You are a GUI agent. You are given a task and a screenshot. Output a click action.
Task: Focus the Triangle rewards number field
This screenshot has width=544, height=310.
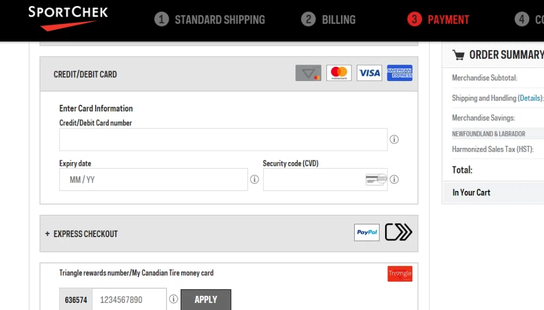[x=129, y=299]
